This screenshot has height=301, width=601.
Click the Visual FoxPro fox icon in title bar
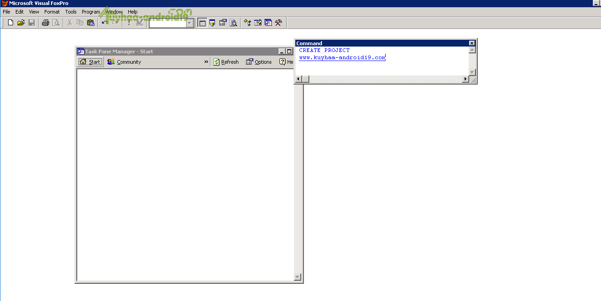5,3
